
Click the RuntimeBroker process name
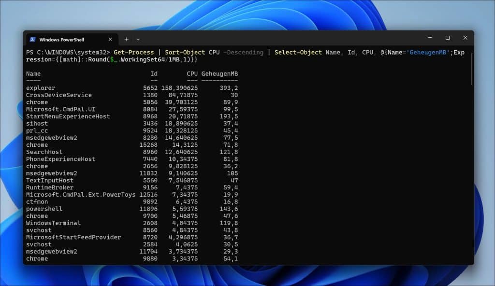(x=50, y=187)
